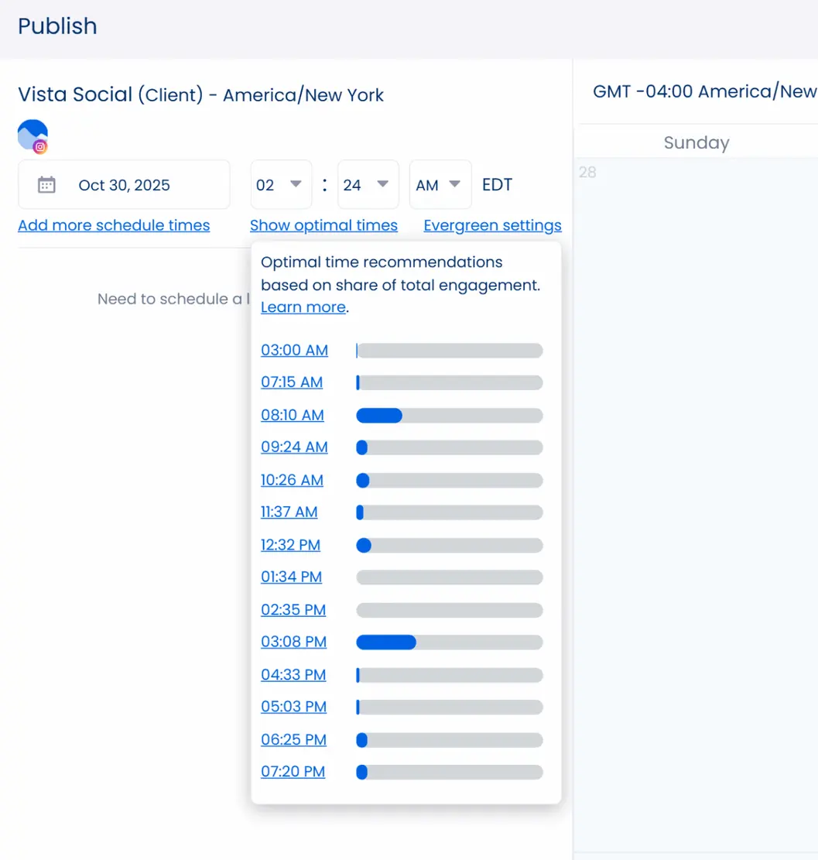
Task: Toggle the Show optimal times link
Action: click(323, 225)
